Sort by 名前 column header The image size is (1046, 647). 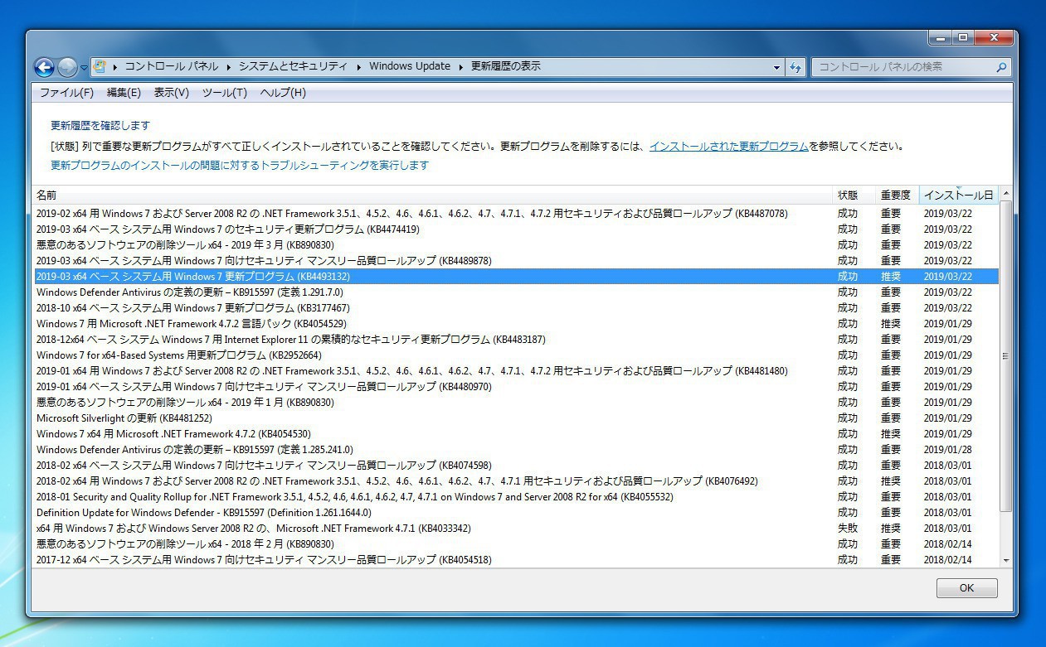tap(432, 196)
